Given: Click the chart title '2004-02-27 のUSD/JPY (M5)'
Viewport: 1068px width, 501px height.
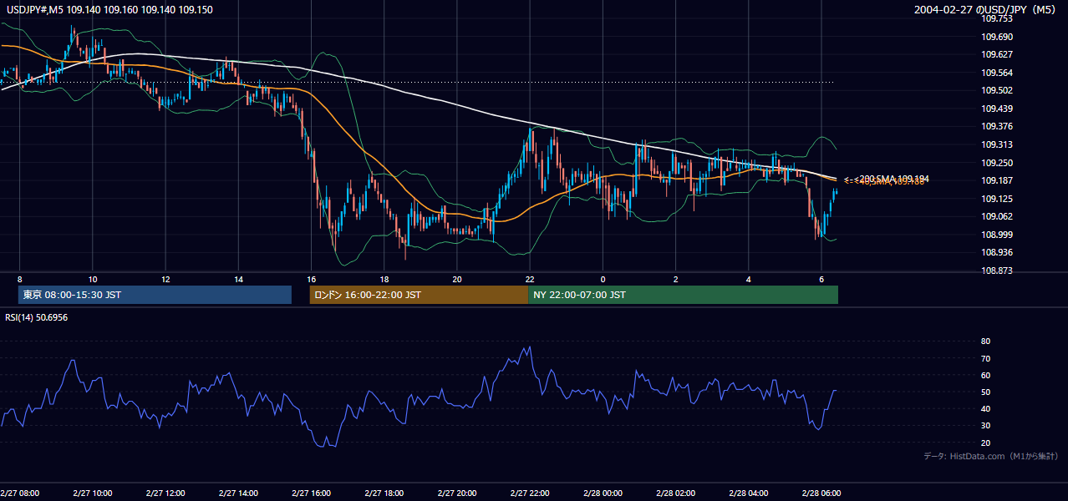Looking at the screenshot, I should (x=985, y=9).
